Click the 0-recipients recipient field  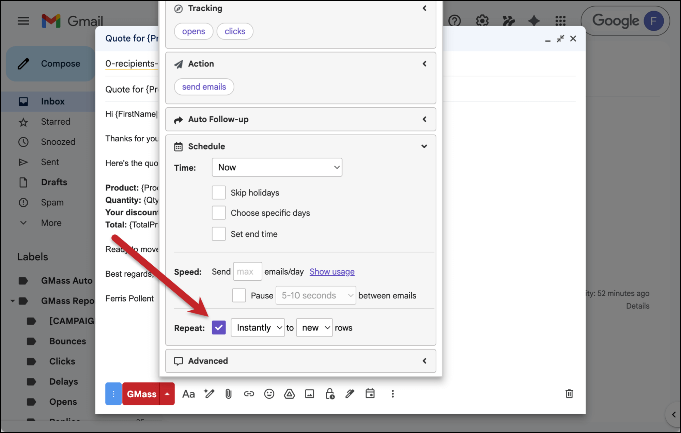click(x=131, y=64)
